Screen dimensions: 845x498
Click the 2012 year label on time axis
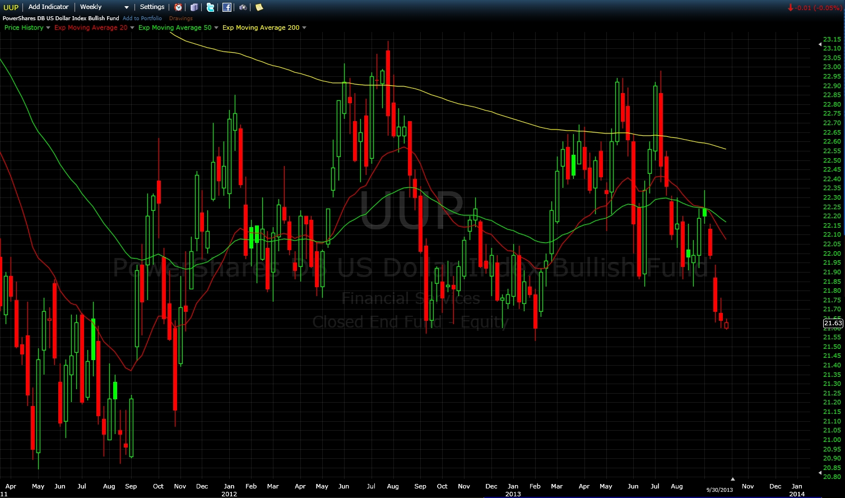229,494
